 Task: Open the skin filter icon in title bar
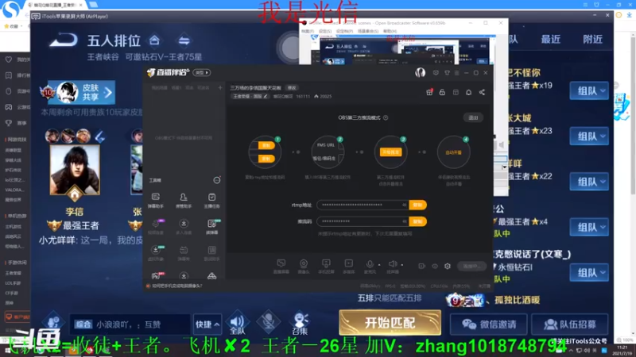[x=447, y=73]
